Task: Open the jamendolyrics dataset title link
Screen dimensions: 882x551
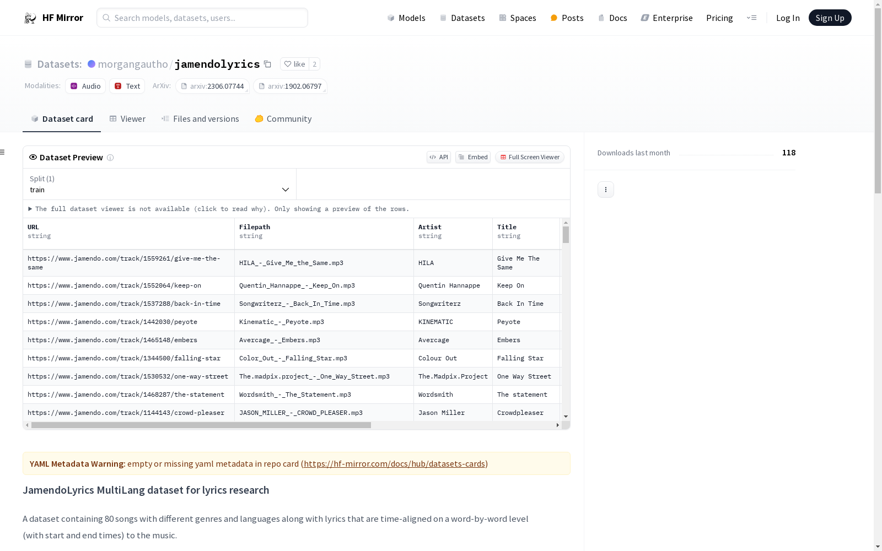Action: (x=217, y=64)
